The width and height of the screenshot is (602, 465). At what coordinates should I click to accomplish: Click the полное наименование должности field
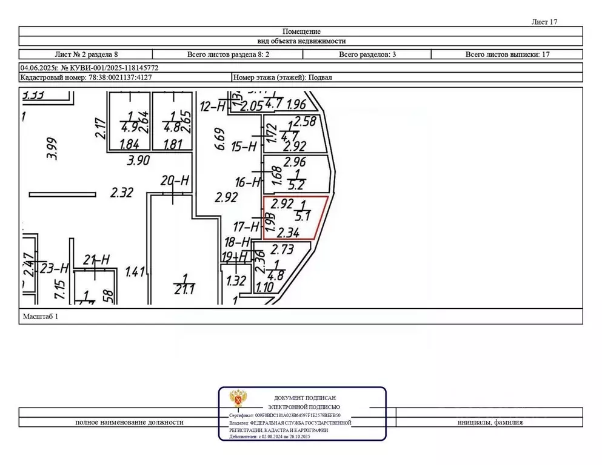point(129,422)
